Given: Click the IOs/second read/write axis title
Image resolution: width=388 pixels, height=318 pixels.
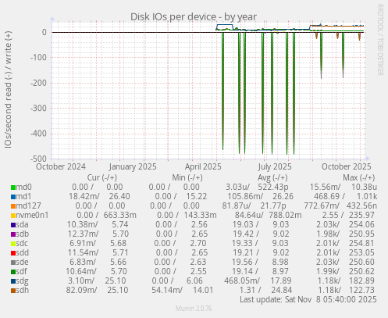Looking at the screenshot, I should (x=9, y=90).
